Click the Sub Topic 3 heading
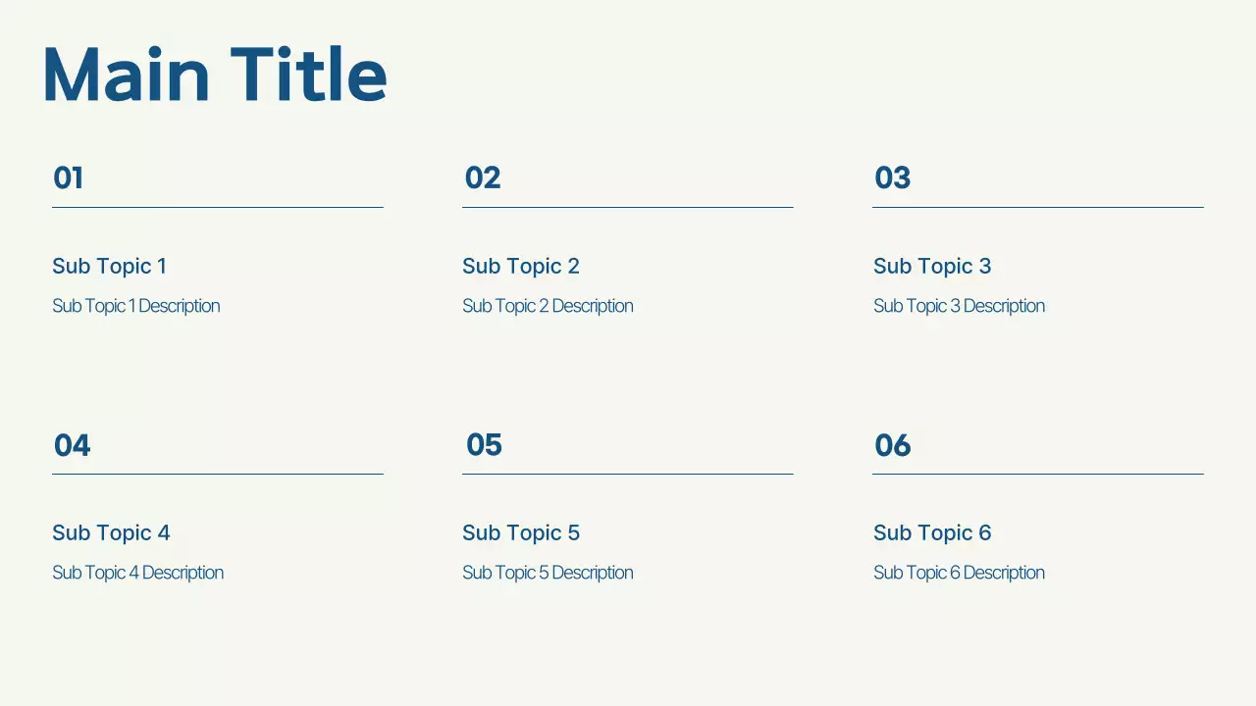 tap(931, 266)
